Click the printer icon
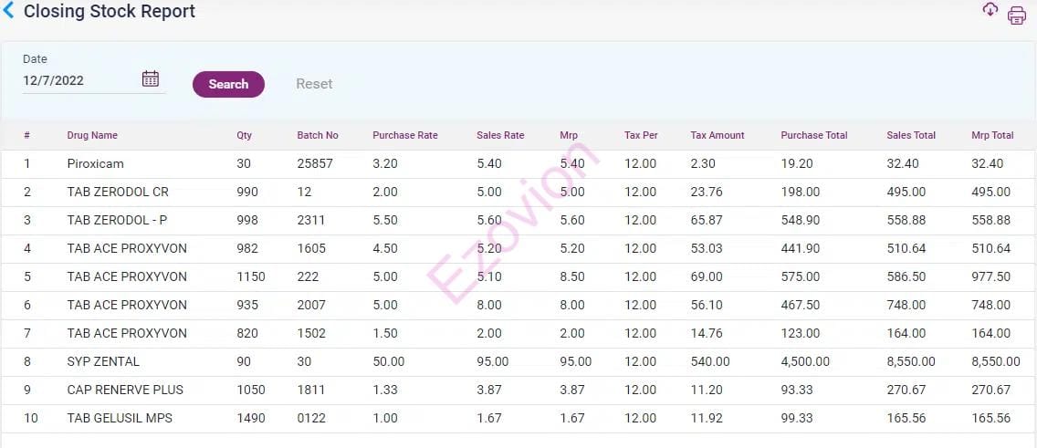The width and height of the screenshot is (1037, 448). click(x=1016, y=16)
